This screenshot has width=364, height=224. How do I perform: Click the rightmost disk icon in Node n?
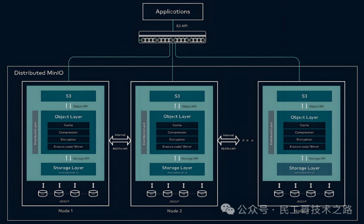click(x=329, y=193)
